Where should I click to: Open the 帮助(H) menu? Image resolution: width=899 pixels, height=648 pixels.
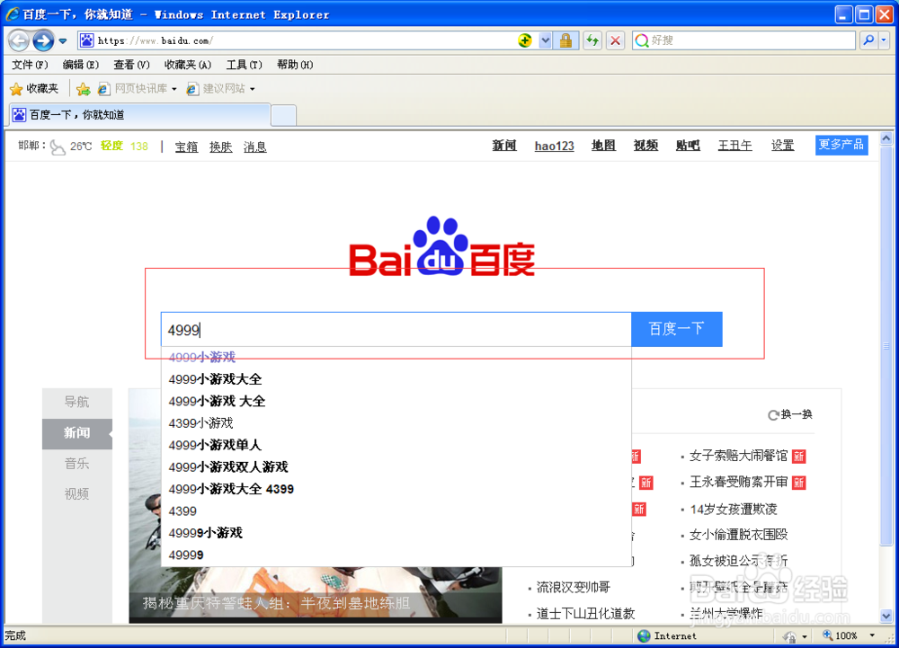pyautogui.click(x=295, y=65)
